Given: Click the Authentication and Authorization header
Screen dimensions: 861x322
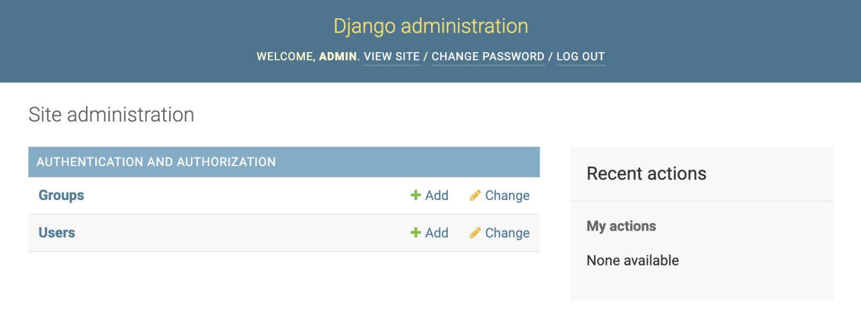Looking at the screenshot, I should click(x=156, y=162).
